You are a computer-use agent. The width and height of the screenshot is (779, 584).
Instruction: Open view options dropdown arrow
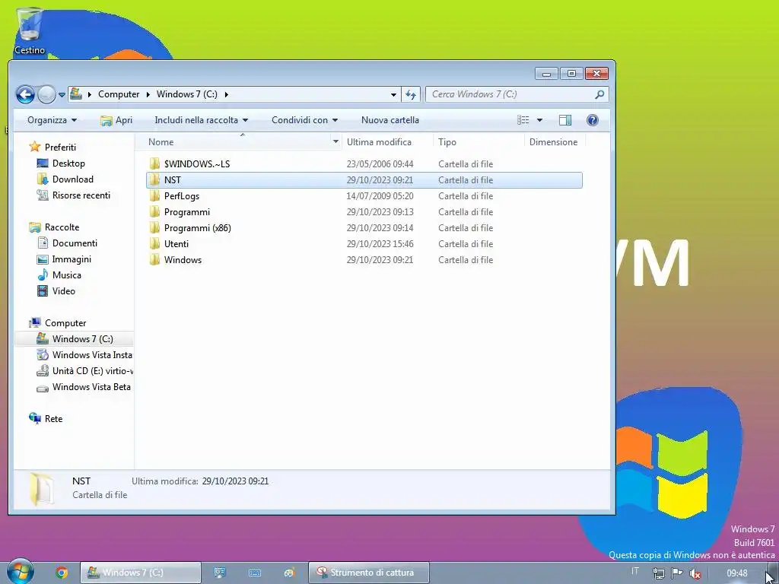click(x=539, y=120)
